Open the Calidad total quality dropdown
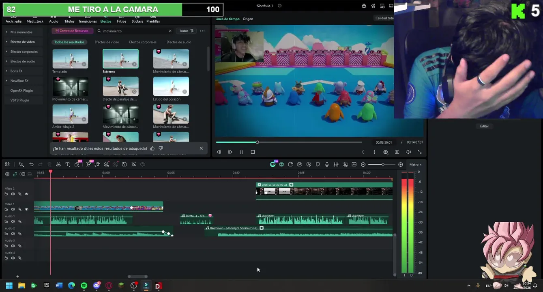 tap(384, 18)
